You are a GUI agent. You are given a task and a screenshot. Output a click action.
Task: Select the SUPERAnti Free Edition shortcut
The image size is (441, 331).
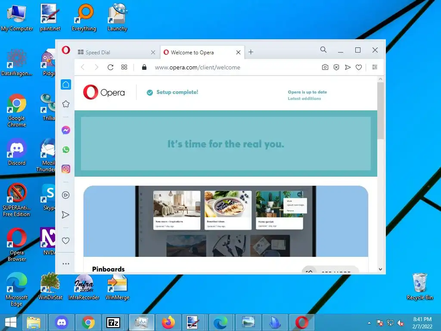[x=17, y=200]
